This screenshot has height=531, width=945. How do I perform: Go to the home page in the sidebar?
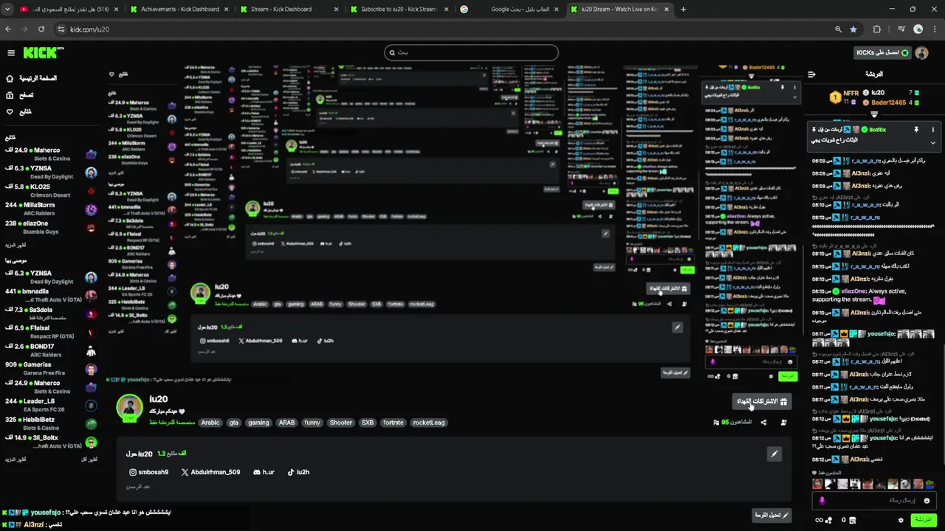(31, 78)
